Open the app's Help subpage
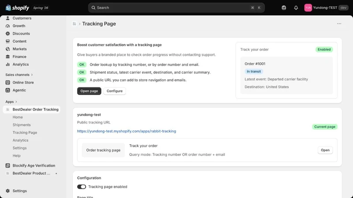 point(16,156)
